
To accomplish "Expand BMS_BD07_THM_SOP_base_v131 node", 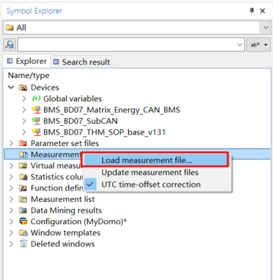I will [x=24, y=132].
